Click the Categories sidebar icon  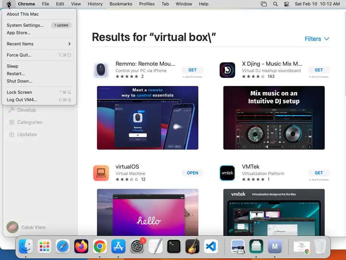pyautogui.click(x=12, y=122)
